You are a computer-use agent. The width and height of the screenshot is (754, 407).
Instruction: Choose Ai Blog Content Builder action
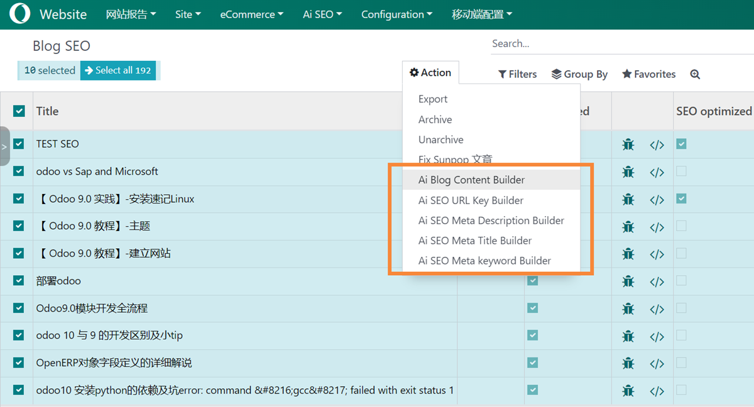[x=471, y=180]
